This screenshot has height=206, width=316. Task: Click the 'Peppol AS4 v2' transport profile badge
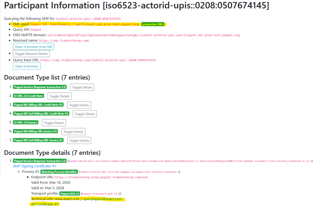pyautogui.click(x=70, y=193)
